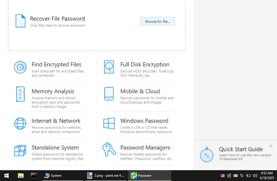Open the clock showing 9:52 AM

click(267, 176)
